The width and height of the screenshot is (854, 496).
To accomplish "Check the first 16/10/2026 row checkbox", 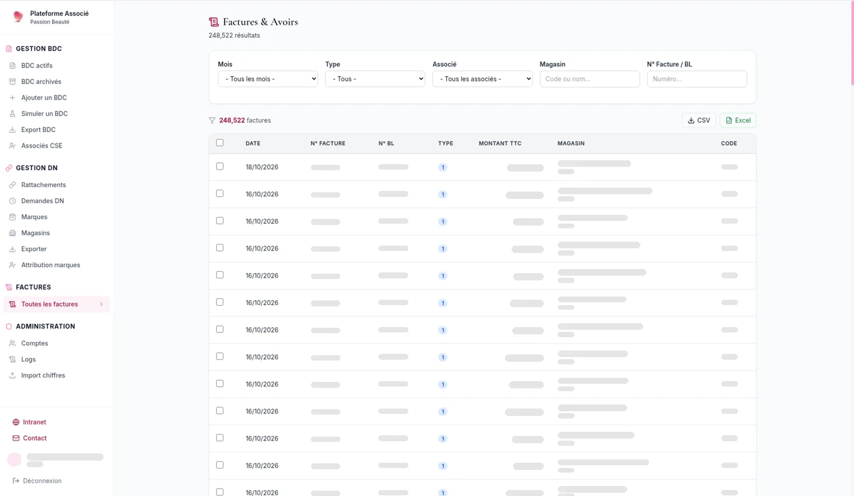I will 220,194.
